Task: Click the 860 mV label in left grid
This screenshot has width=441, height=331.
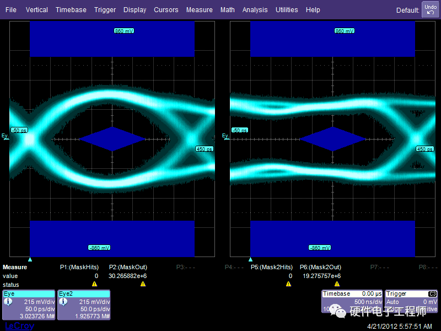Action: pyautogui.click(x=124, y=31)
